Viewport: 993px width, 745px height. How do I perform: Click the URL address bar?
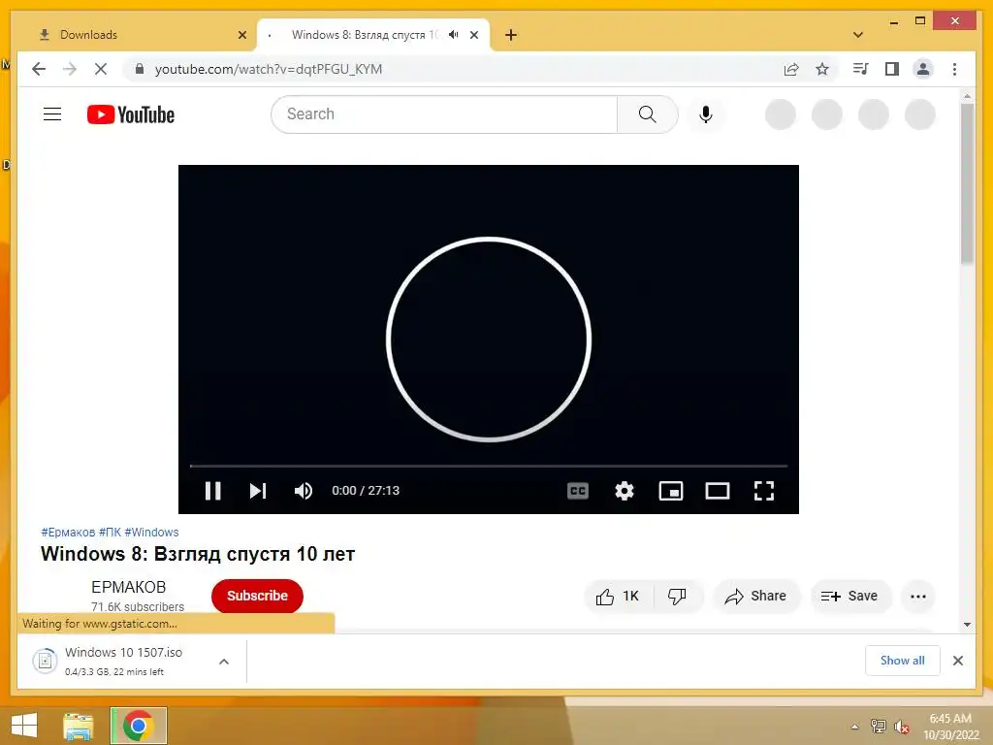click(x=456, y=69)
